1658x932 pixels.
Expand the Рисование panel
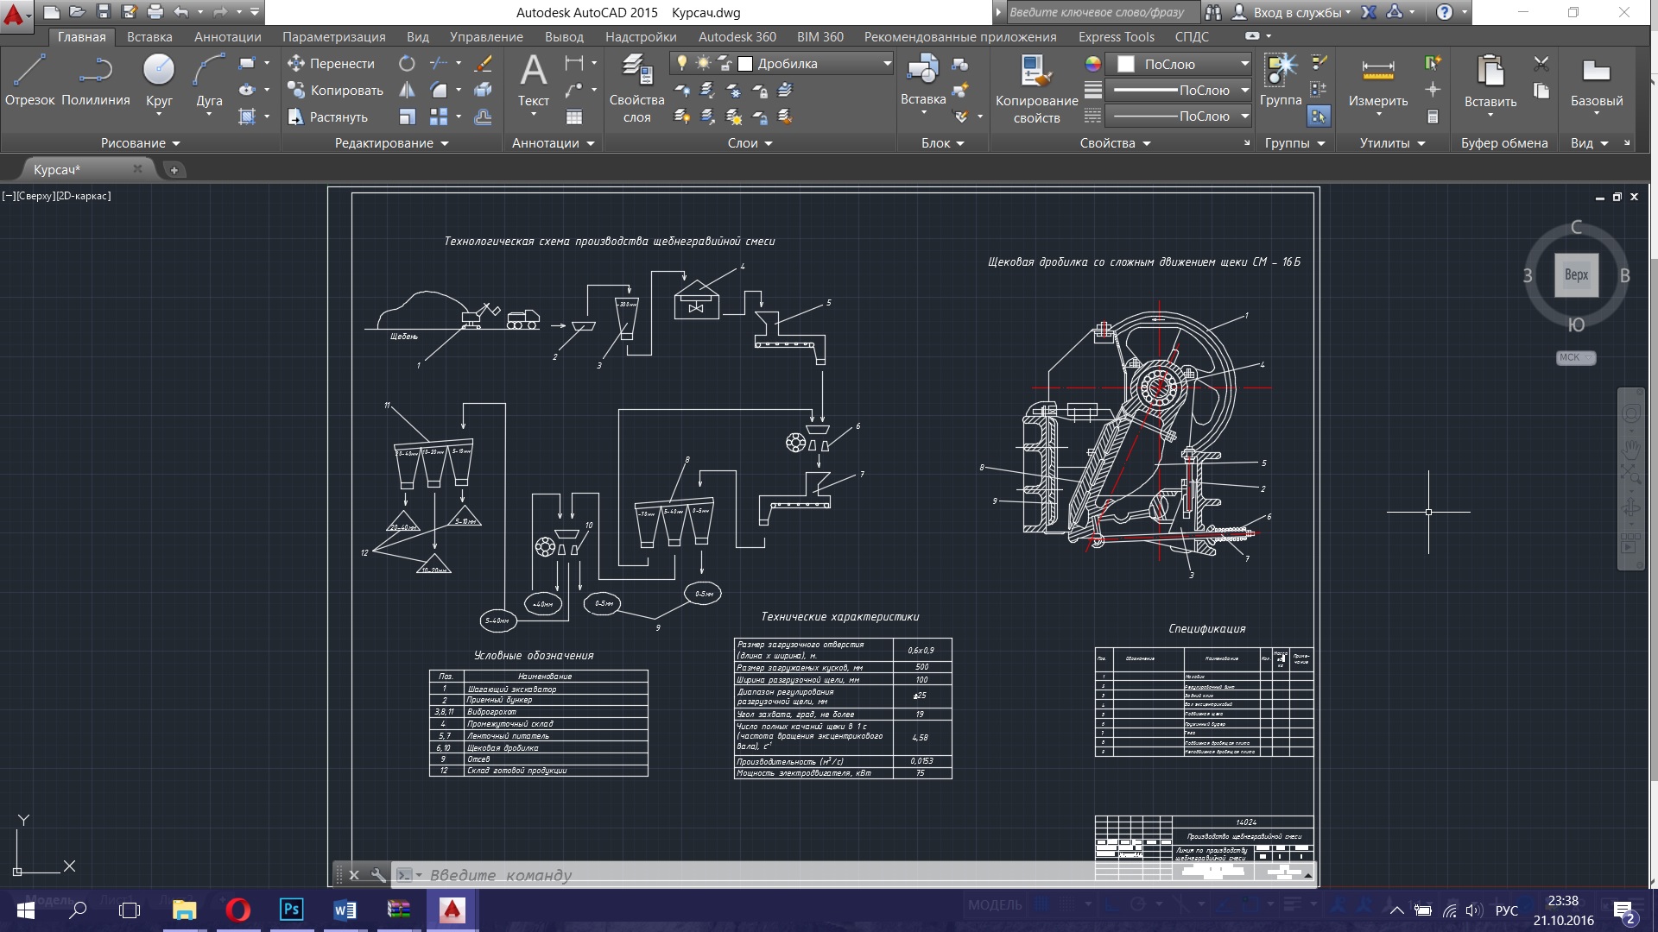140,143
